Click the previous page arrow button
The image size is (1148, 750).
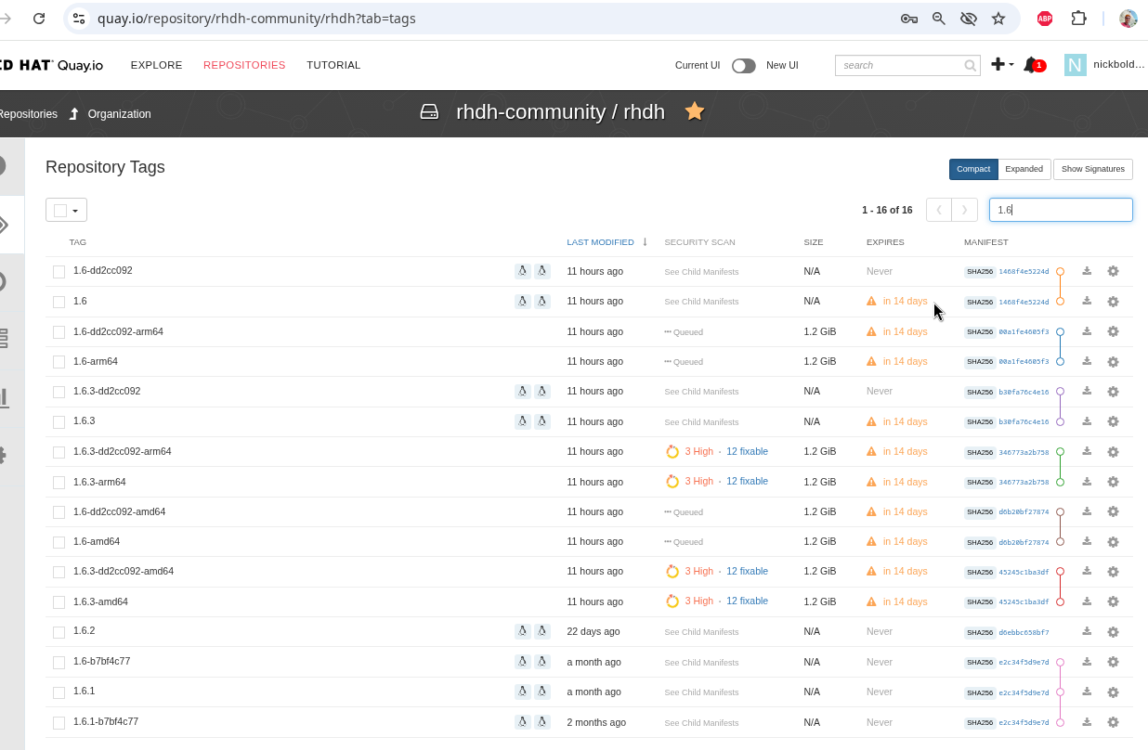[939, 210]
